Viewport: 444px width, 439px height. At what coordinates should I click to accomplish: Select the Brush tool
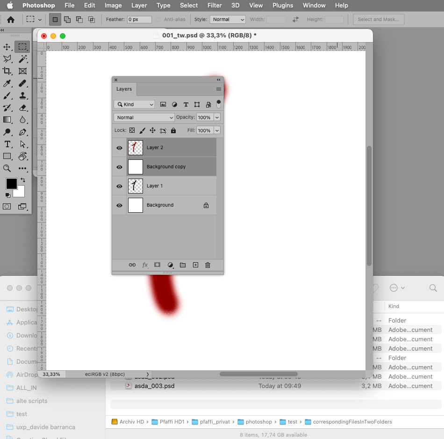click(x=7, y=96)
